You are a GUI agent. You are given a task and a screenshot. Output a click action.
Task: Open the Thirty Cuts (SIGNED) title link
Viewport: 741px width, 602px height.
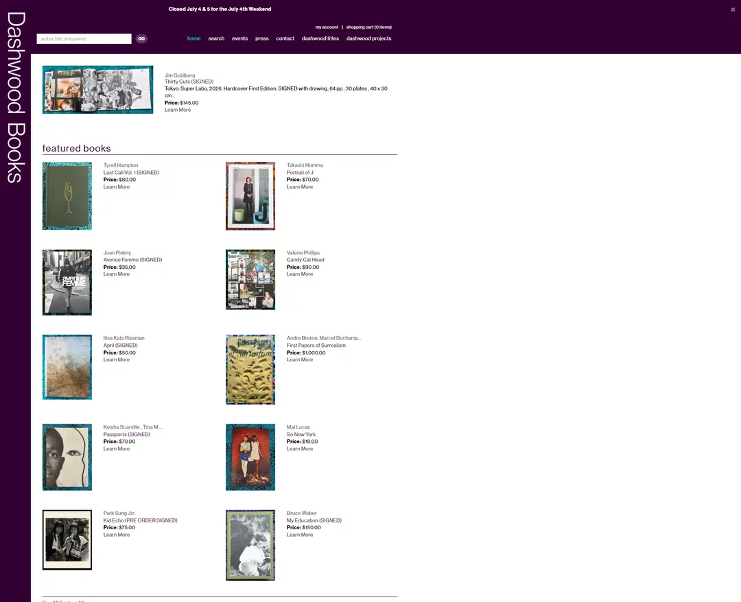tap(189, 82)
